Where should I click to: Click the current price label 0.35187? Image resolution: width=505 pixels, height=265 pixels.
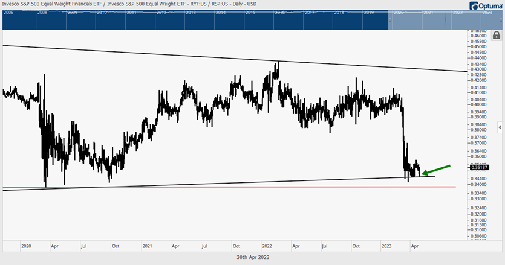coord(479,168)
